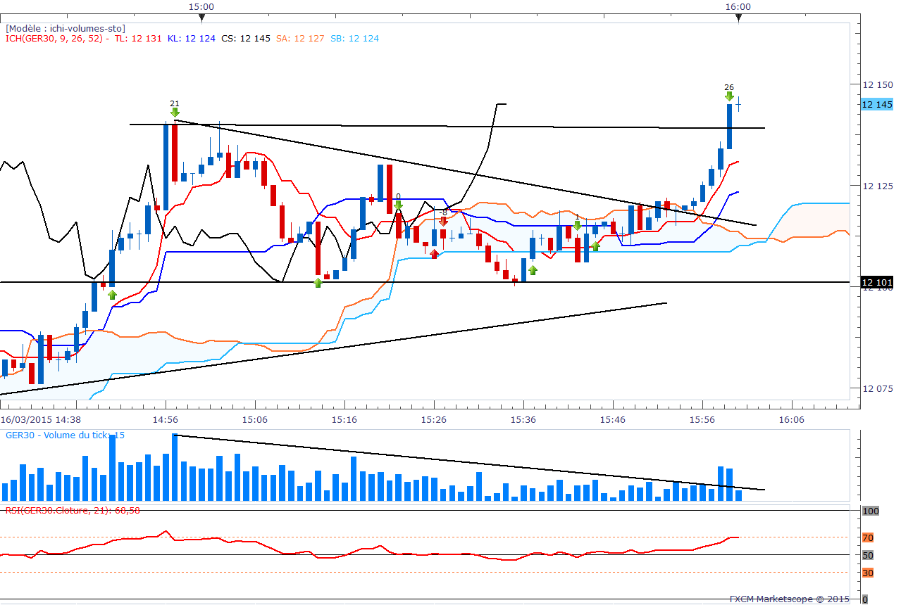Click the RSI(GER30.Cloture, 21) label
This screenshot has height=605, width=901.
(73, 510)
